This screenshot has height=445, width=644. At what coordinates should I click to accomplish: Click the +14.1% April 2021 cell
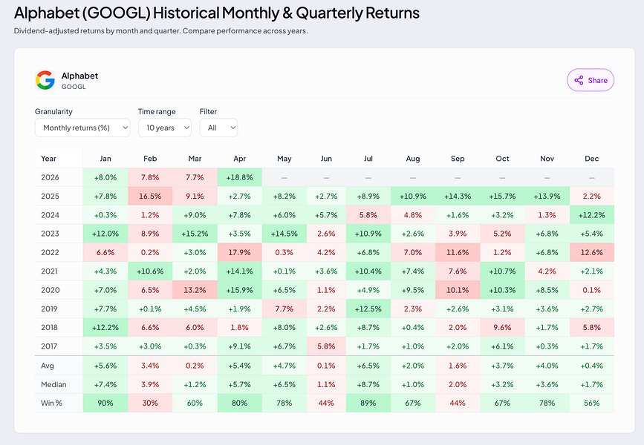[x=240, y=271]
